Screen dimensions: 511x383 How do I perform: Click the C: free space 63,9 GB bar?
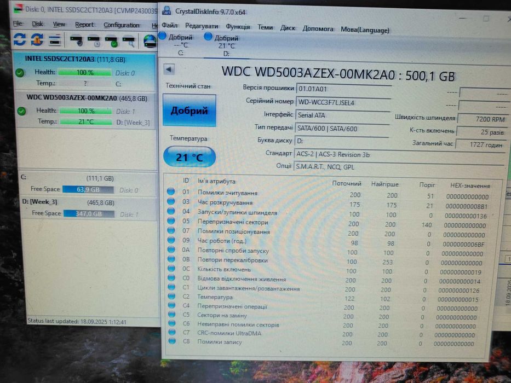click(88, 189)
